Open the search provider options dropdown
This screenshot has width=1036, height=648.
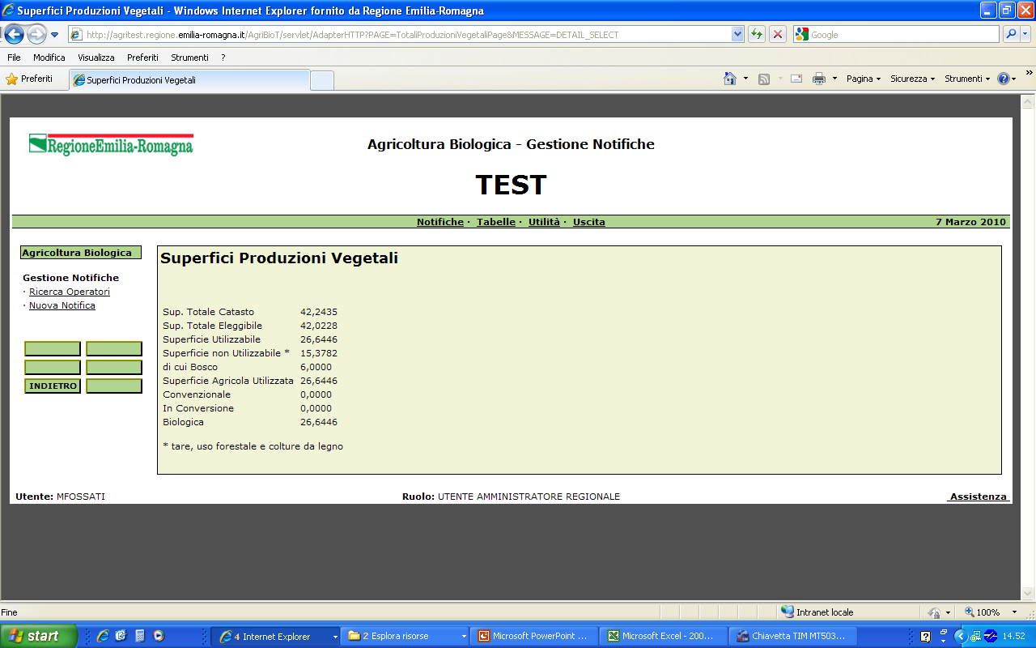[x=1025, y=35]
